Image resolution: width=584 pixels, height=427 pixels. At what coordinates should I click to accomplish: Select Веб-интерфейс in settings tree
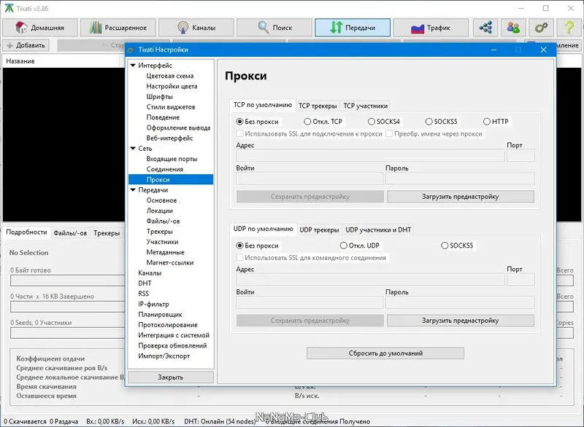coord(169,138)
